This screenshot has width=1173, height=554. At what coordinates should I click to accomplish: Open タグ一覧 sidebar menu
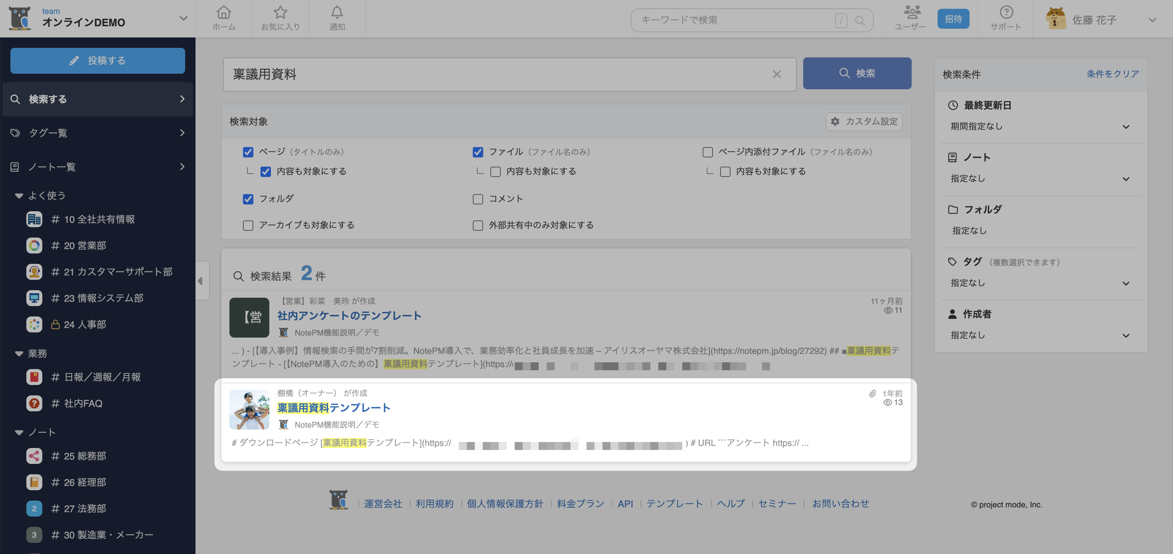[x=97, y=133]
